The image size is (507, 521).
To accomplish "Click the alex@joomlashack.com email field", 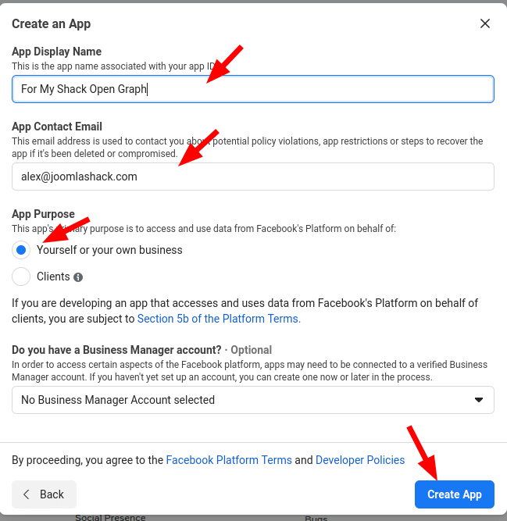I will (253, 177).
